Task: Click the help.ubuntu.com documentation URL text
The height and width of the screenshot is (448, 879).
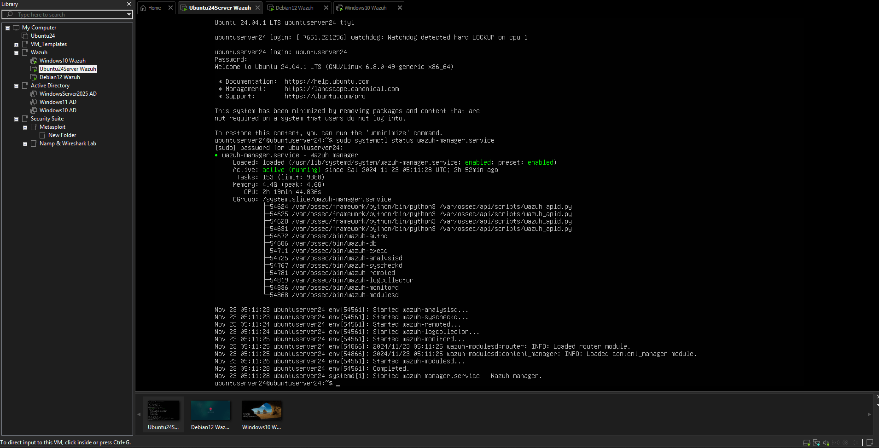Action: point(327,81)
